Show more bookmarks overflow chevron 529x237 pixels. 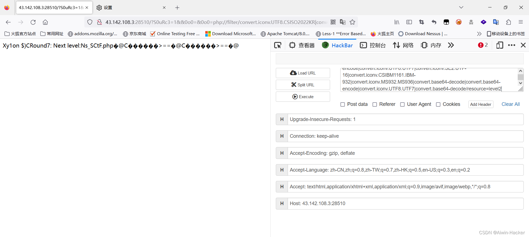(479, 34)
